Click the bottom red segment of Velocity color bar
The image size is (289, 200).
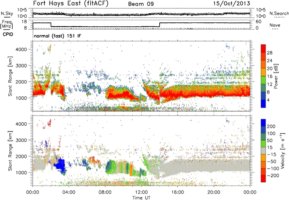tap(263, 179)
